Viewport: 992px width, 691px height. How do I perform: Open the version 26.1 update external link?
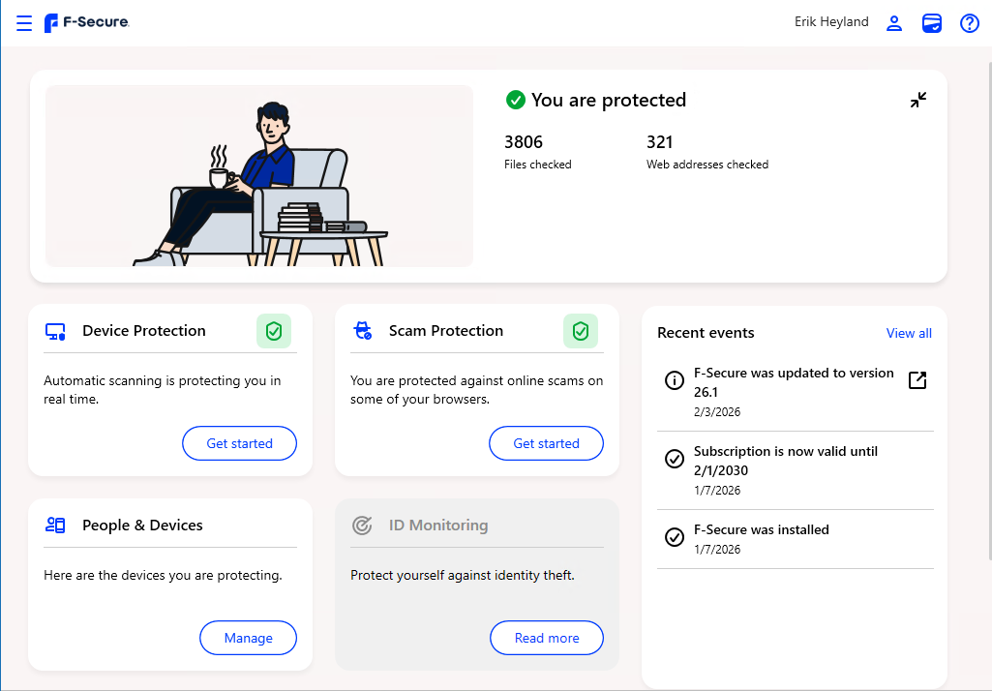pyautogui.click(x=917, y=381)
